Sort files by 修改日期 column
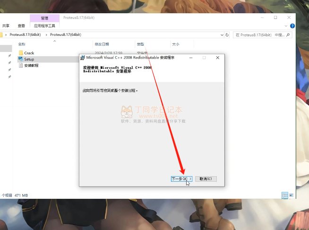The height and width of the screenshot is (230, 309). coord(102,44)
